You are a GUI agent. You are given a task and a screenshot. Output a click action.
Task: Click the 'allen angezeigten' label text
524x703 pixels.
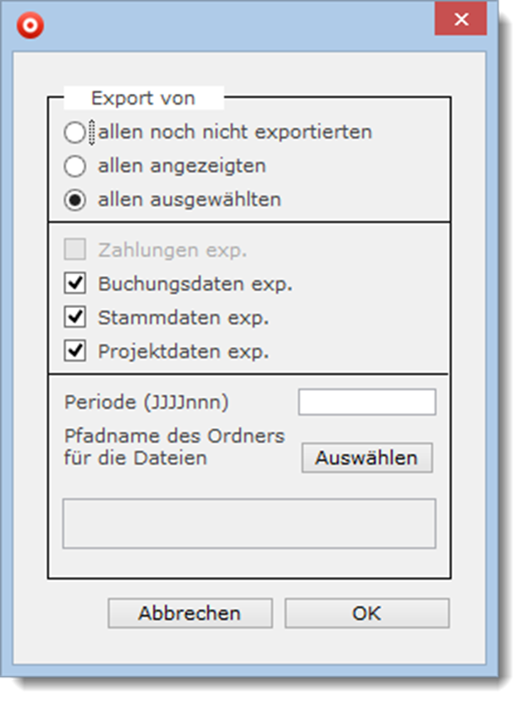pos(182,166)
